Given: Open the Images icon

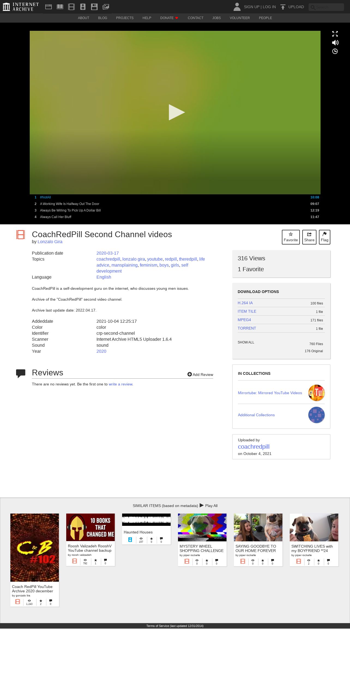Looking at the screenshot, I should pyautogui.click(x=106, y=7).
